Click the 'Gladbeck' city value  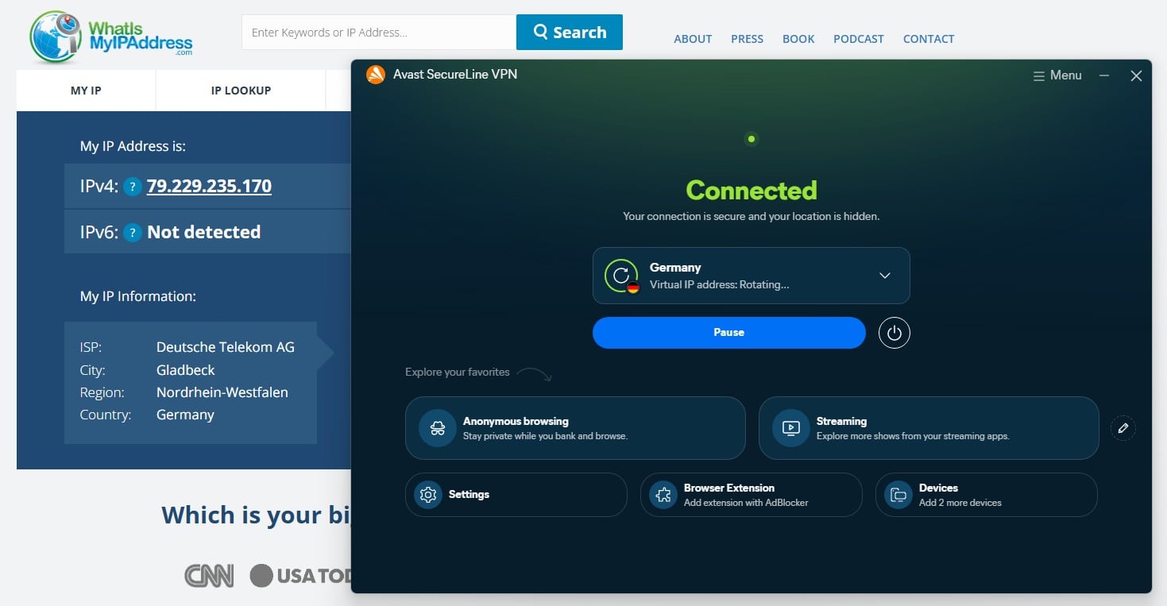(185, 370)
